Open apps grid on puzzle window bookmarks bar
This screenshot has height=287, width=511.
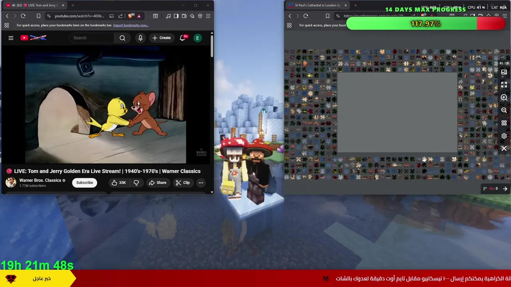(x=289, y=25)
